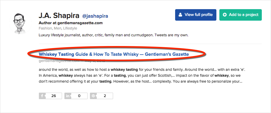Viewport: 271px width, 113px height.
Task: Click the LinkedIn share count of 0
Action: point(79,96)
